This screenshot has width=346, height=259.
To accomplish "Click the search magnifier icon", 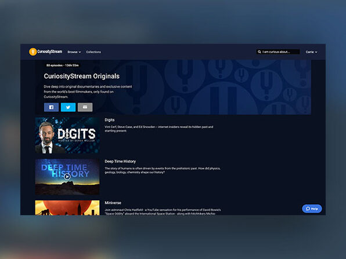I will [259, 52].
